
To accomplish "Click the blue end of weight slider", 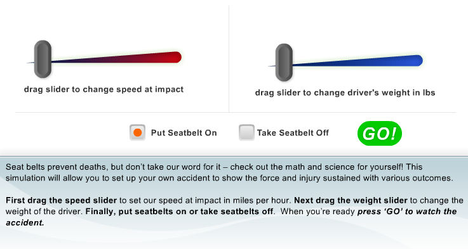I will pos(417,60).
